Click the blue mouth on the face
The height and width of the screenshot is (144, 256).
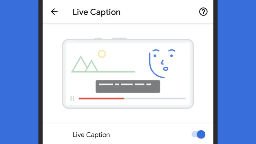coord(165,69)
